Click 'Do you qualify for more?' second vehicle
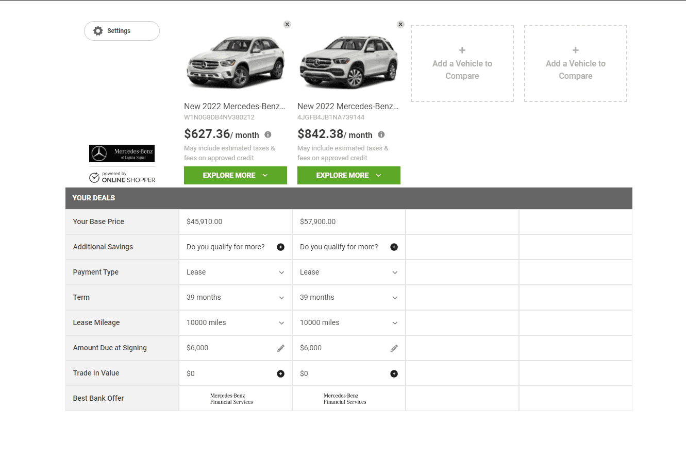 pyautogui.click(x=339, y=247)
